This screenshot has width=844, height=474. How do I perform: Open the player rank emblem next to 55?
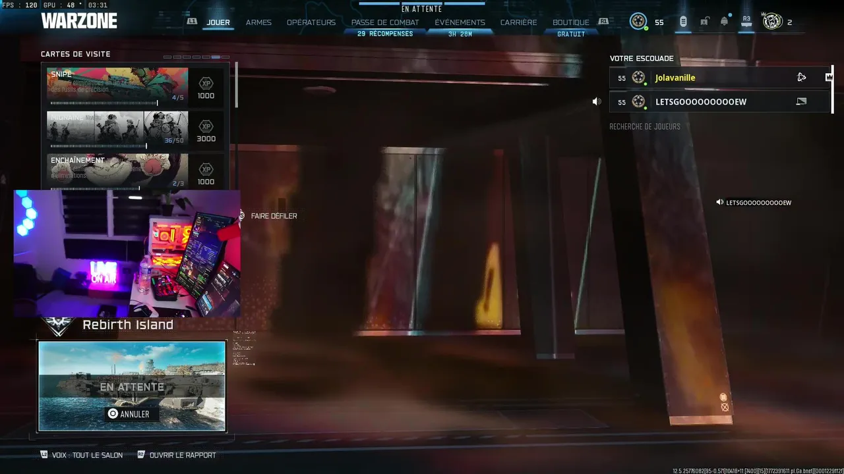pos(638,21)
